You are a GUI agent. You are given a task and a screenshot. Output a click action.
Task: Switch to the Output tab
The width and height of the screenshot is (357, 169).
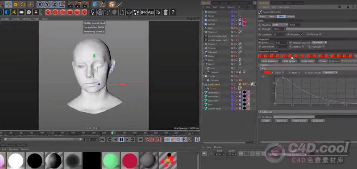(x=291, y=16)
